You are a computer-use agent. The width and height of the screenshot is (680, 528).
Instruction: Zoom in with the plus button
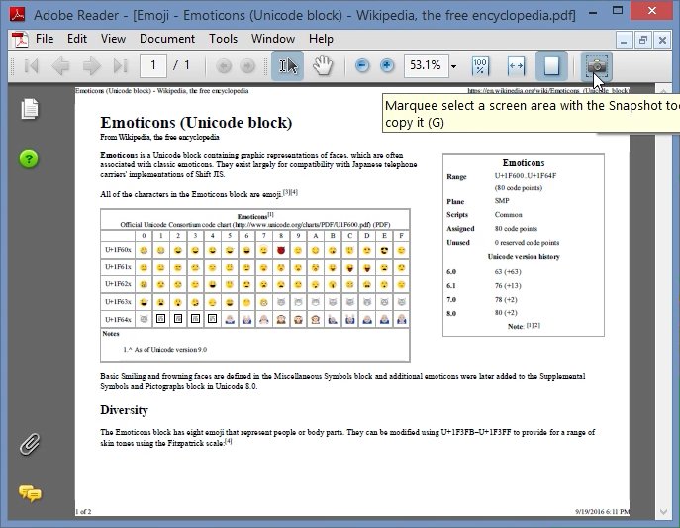[x=386, y=66]
